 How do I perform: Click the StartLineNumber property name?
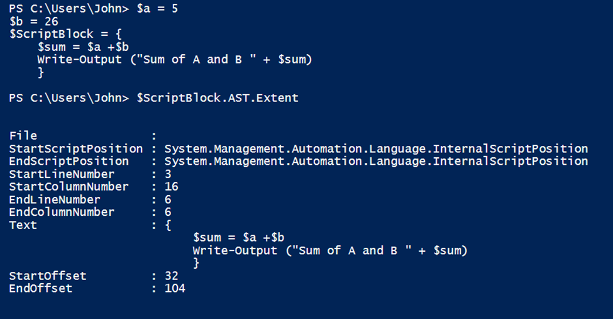(x=62, y=174)
